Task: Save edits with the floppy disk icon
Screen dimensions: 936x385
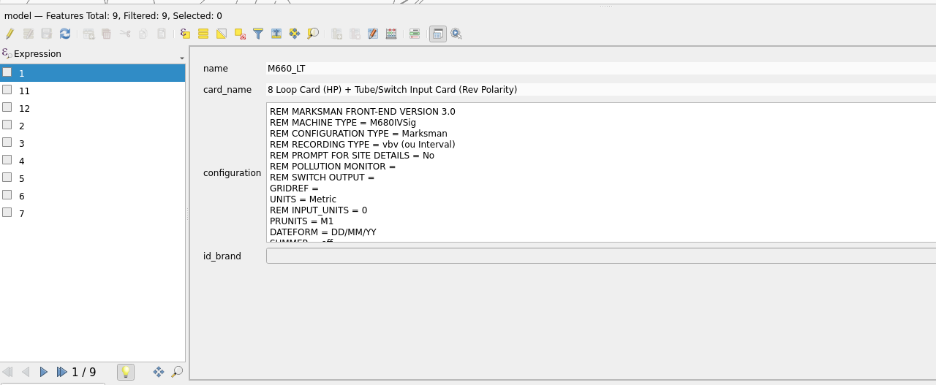Action: (47, 34)
